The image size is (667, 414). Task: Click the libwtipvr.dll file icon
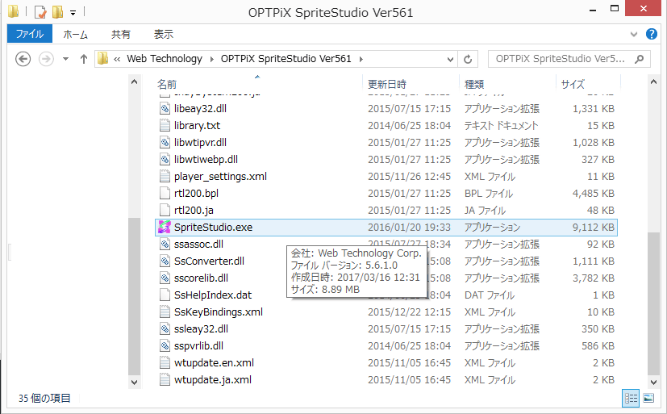[x=165, y=143]
